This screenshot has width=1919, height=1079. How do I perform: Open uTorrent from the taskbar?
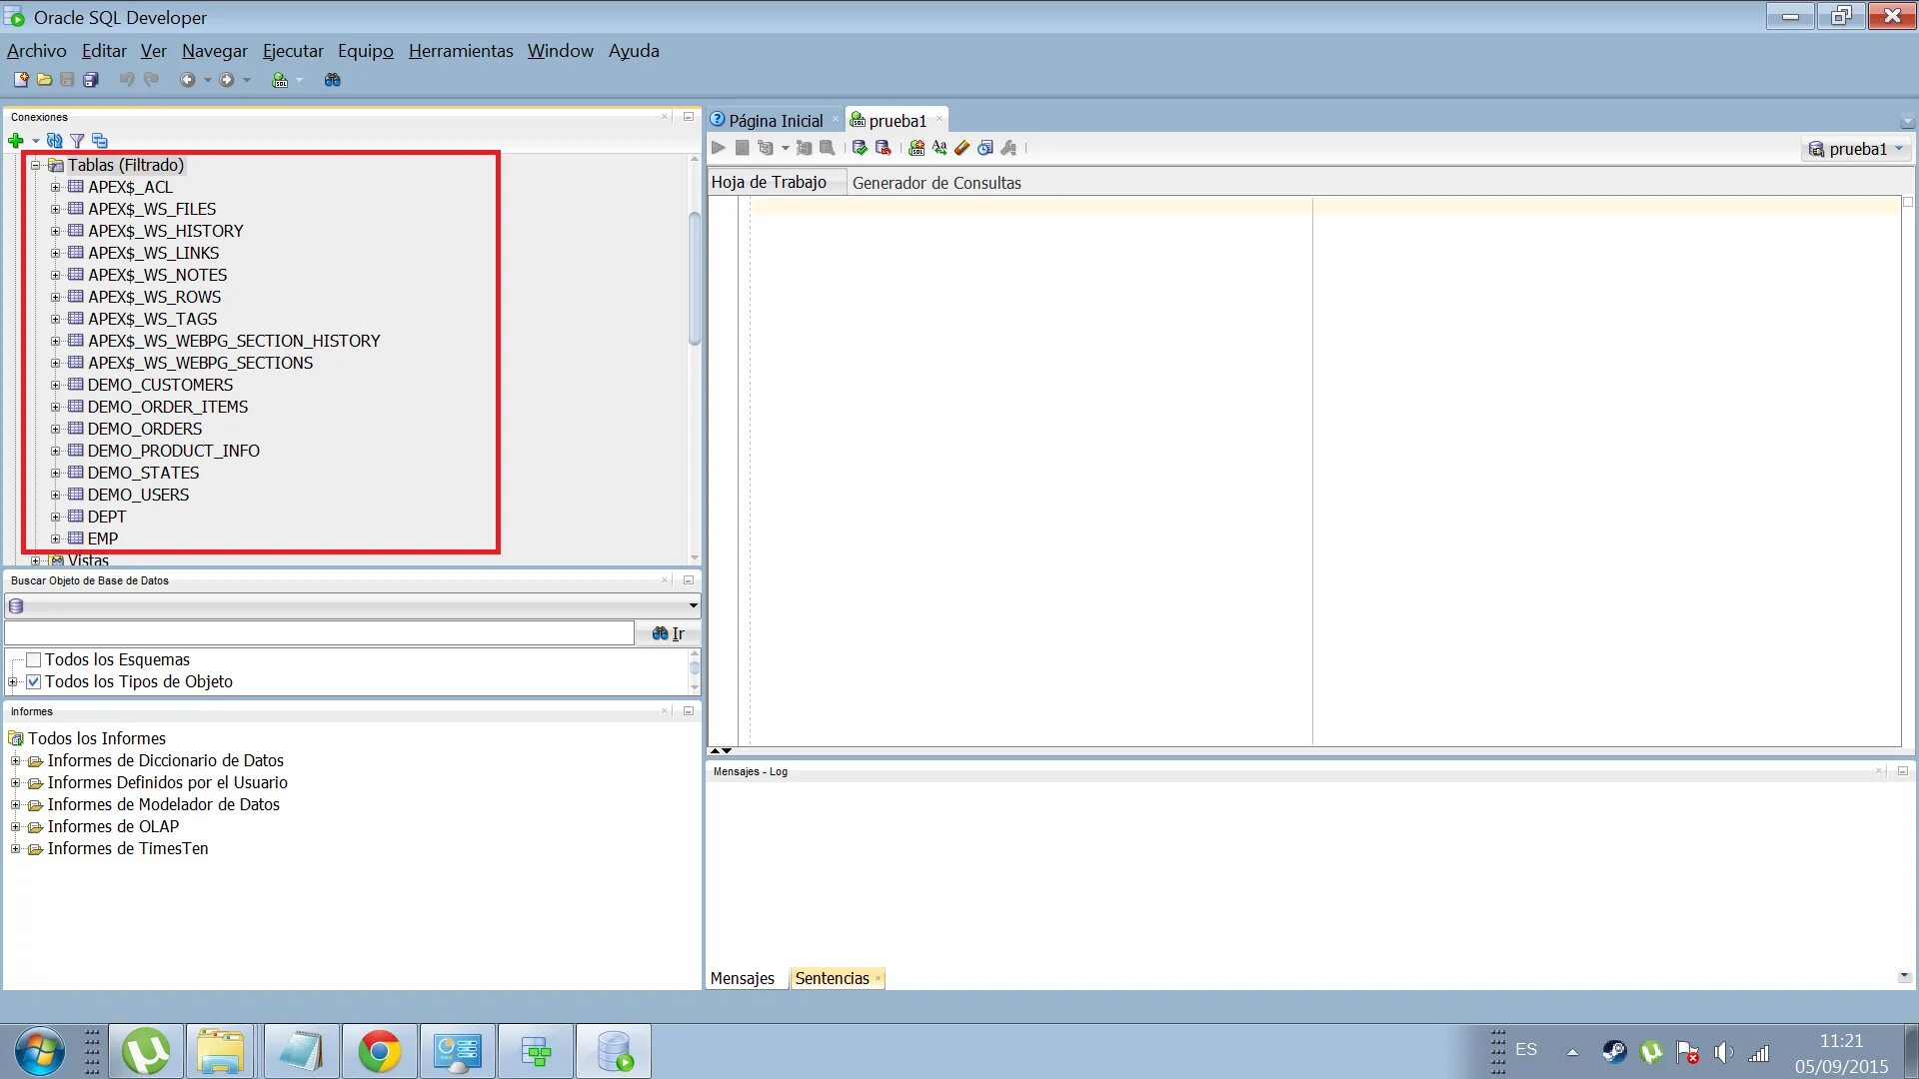[x=146, y=1051]
